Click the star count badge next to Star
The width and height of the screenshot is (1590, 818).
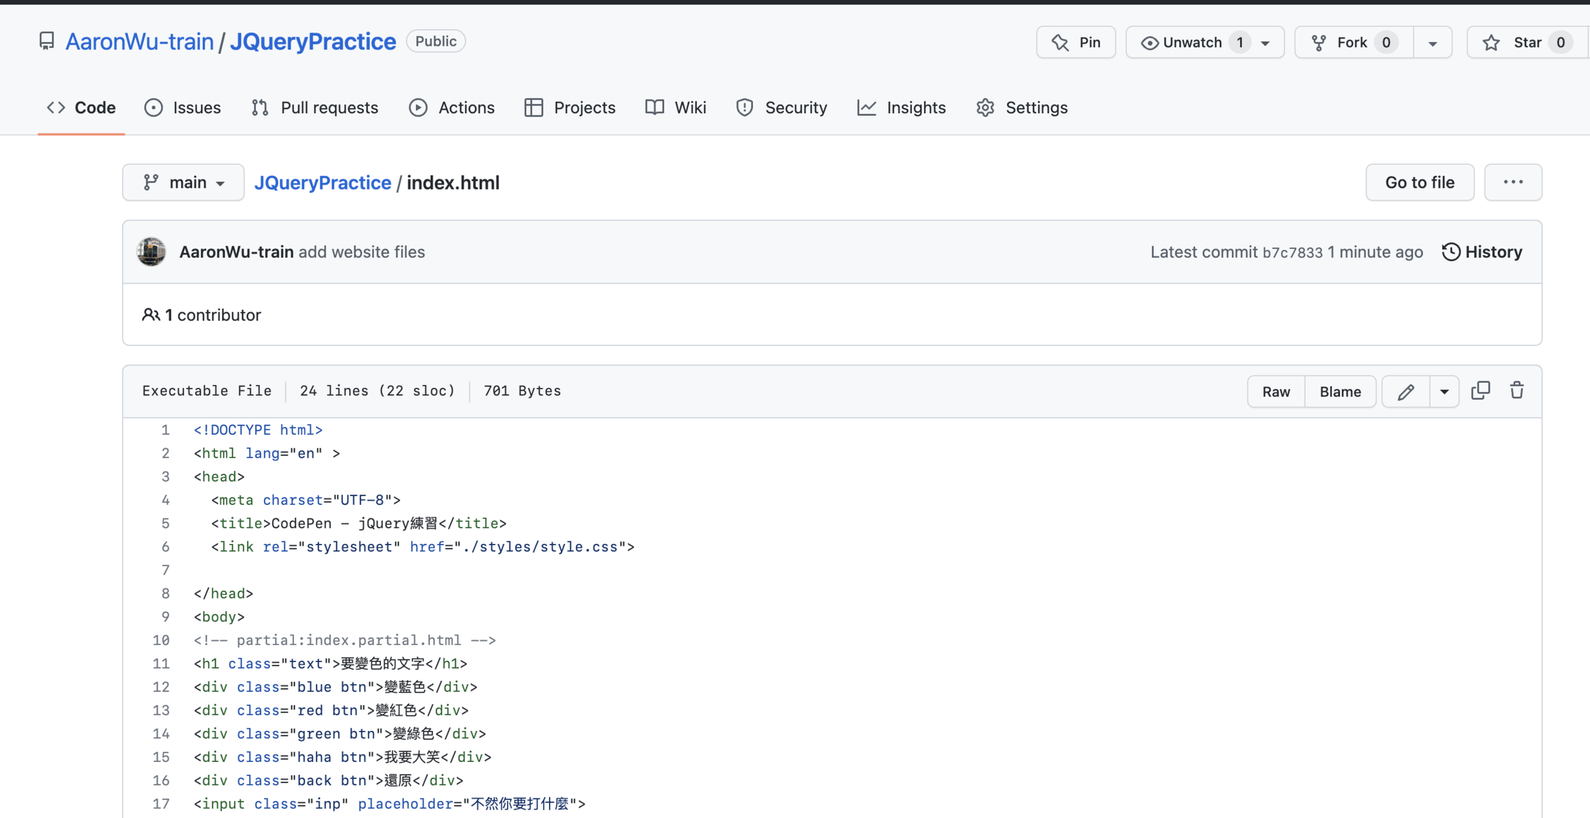coord(1561,43)
